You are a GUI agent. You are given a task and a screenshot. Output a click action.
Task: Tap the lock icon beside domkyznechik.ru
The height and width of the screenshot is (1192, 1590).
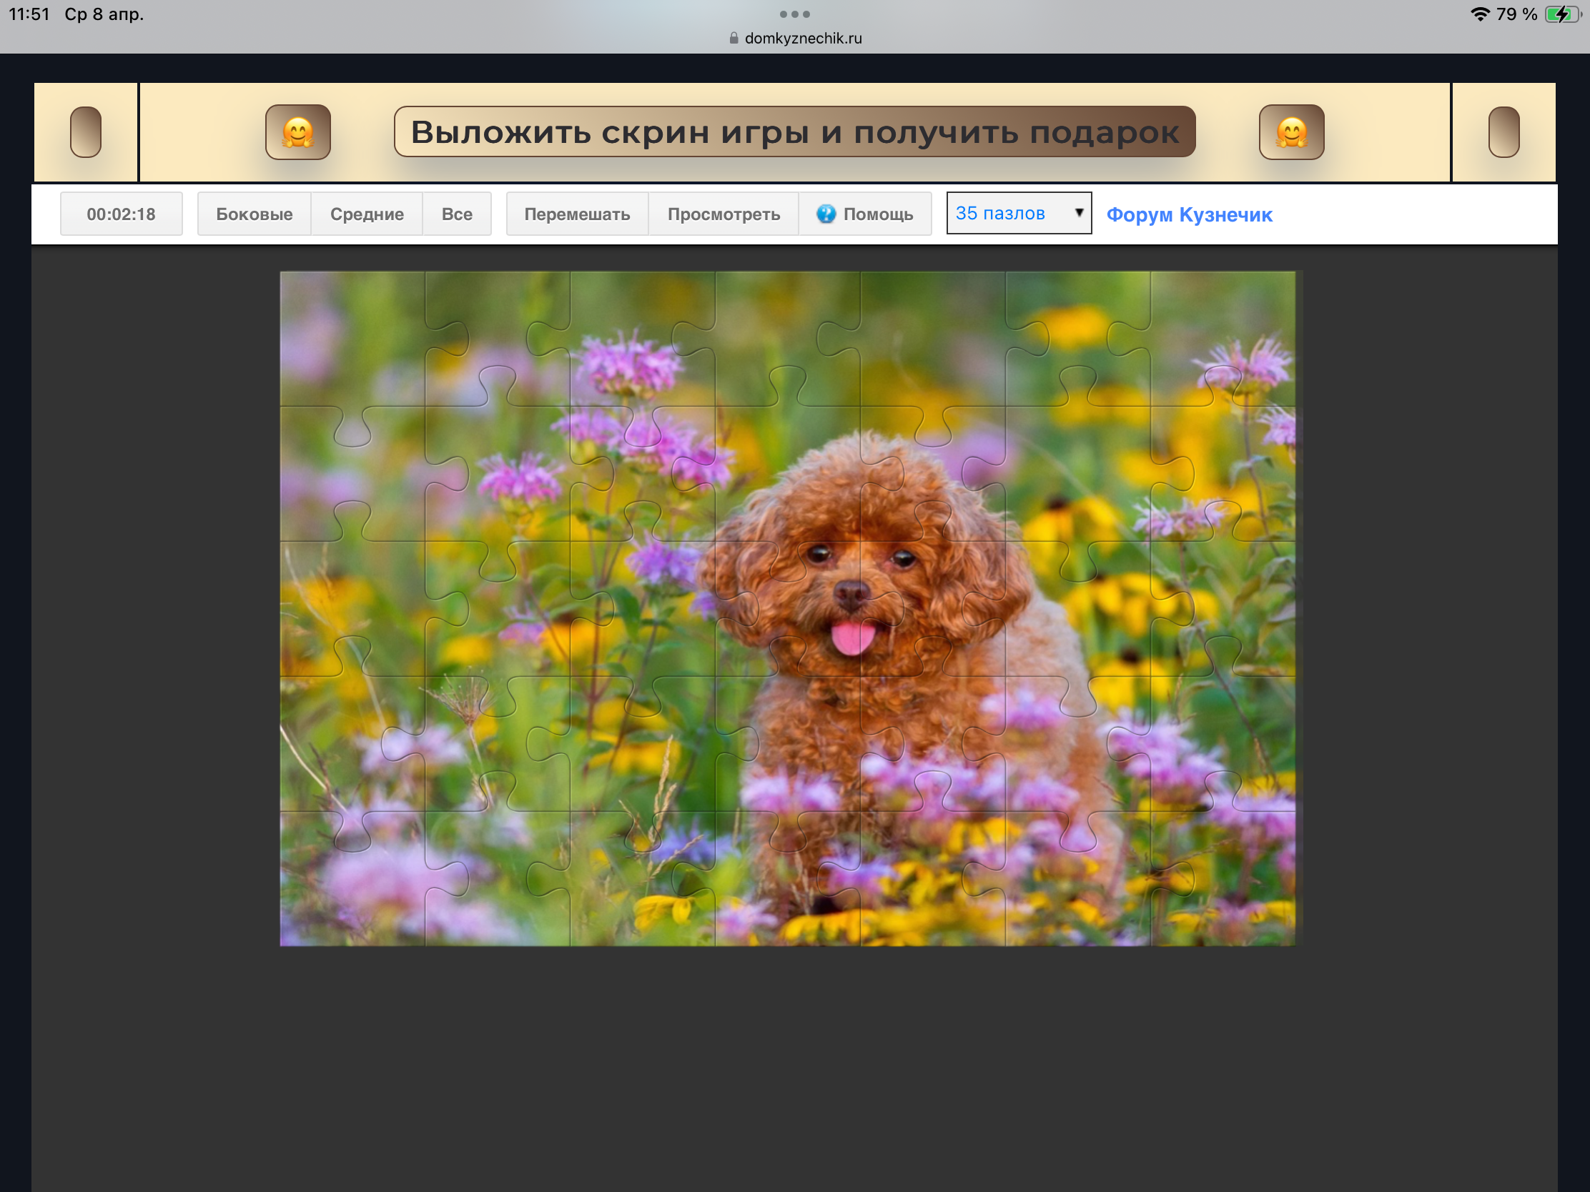click(734, 38)
